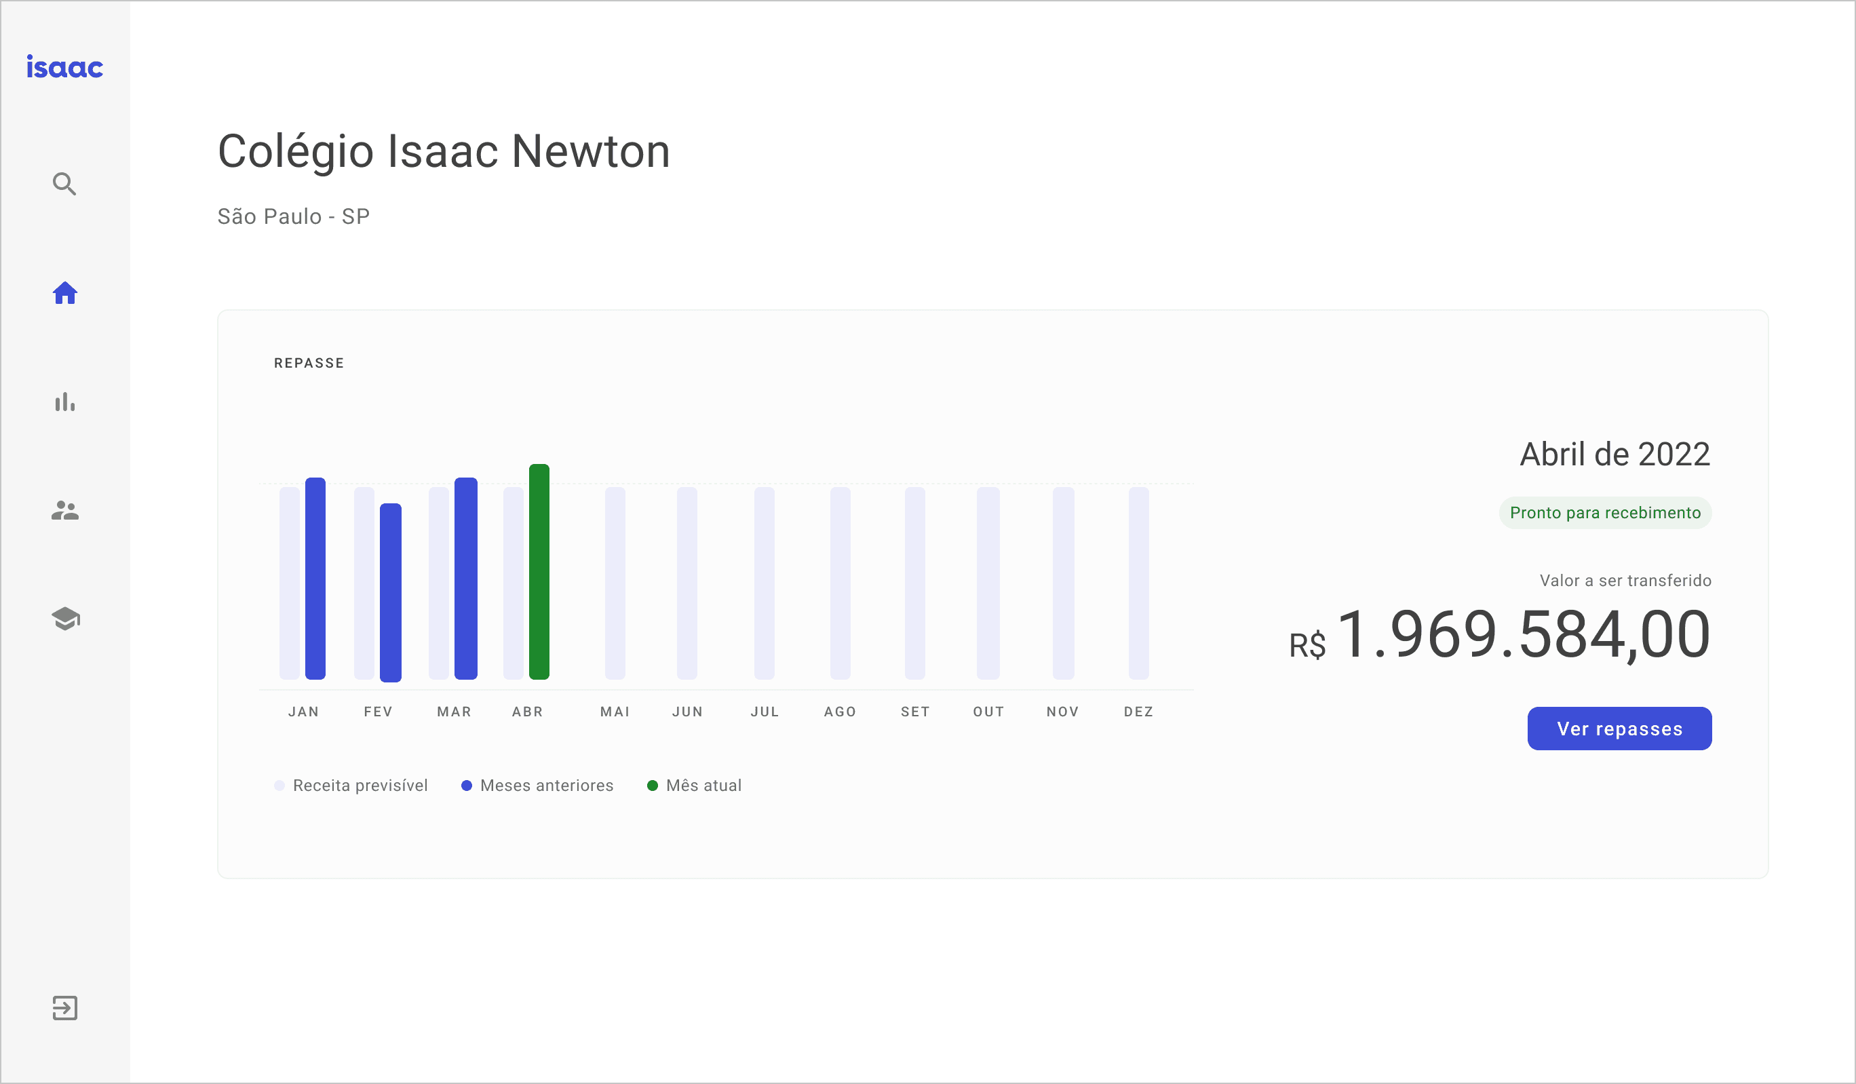Click the green Mês atual legend dot
Screen dimensions: 1856x1084
[x=652, y=786]
